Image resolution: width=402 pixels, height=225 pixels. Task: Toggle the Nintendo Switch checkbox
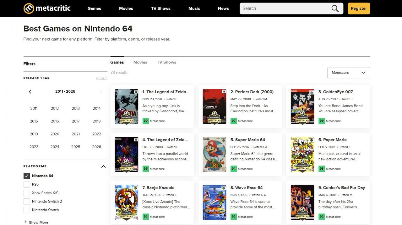(27, 210)
